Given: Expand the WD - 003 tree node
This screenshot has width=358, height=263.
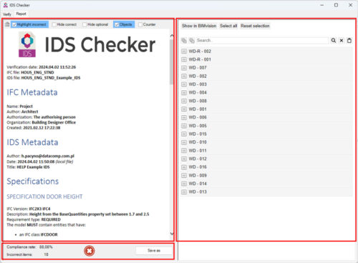Looking at the screenshot, I should pos(184,84).
